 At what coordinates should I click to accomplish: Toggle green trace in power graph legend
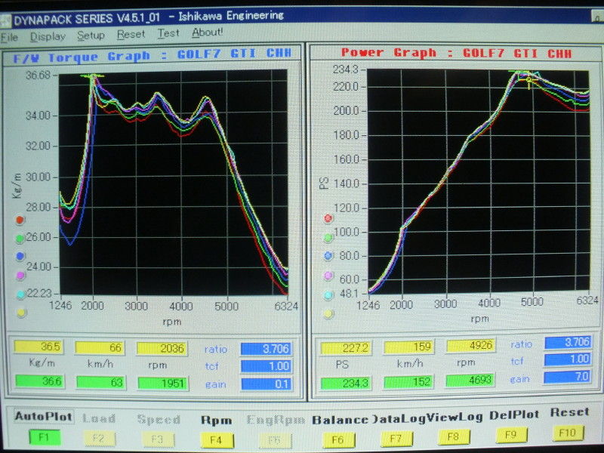click(x=328, y=238)
